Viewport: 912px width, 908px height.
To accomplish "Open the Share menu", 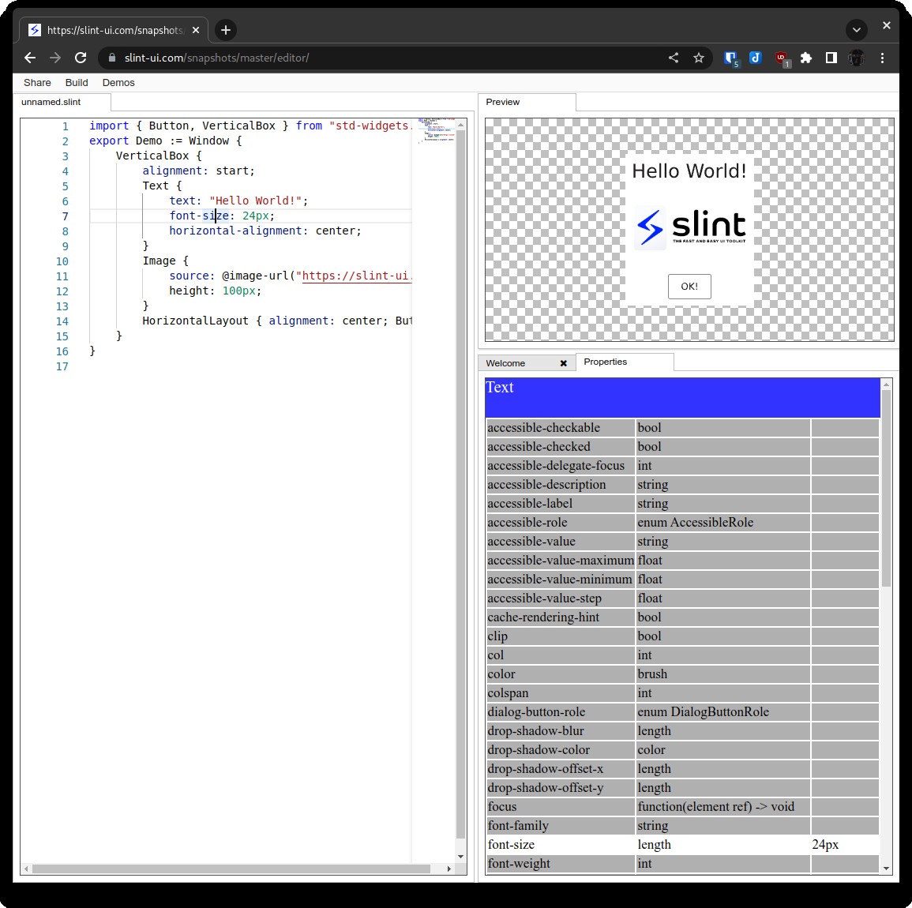I will [x=37, y=83].
